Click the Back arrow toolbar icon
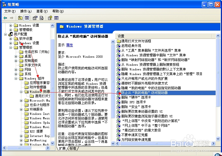 (5, 18)
